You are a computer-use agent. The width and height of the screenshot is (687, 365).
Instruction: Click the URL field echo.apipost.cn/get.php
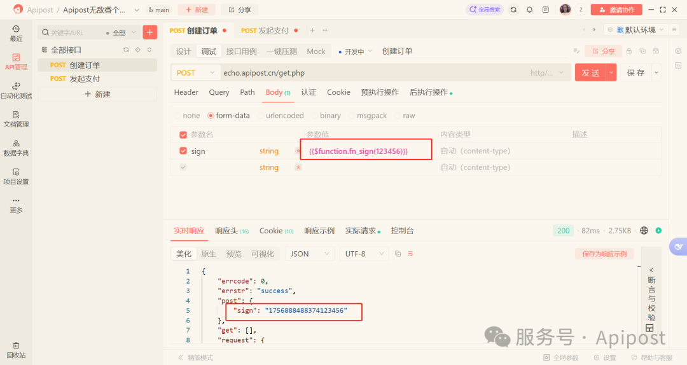372,72
